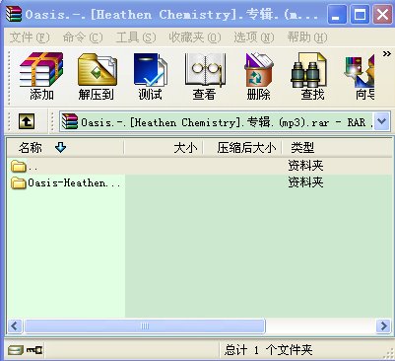
Task: Click the scroll right arrow
Action: [383, 326]
